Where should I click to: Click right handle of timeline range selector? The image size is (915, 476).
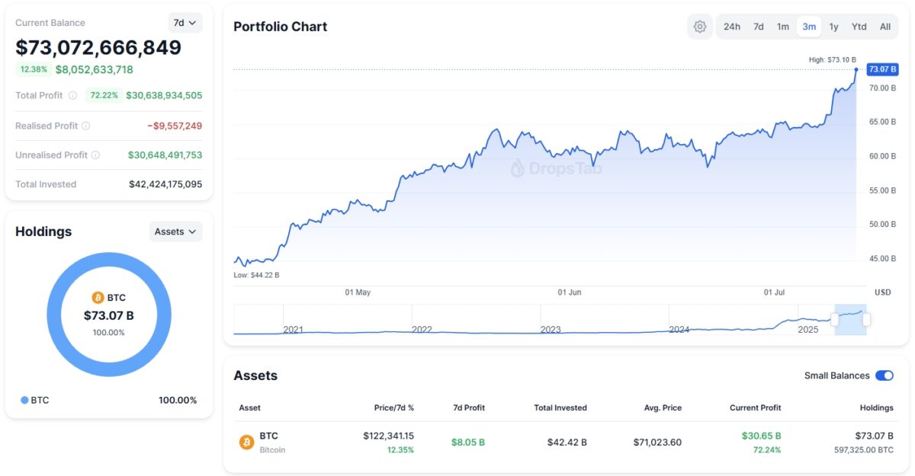[x=866, y=320]
